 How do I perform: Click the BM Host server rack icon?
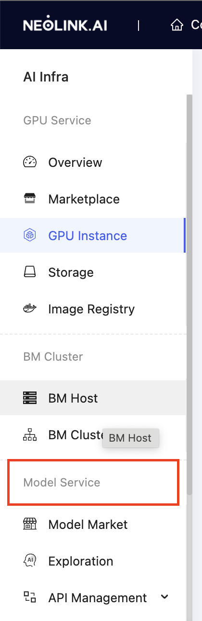[x=30, y=398]
